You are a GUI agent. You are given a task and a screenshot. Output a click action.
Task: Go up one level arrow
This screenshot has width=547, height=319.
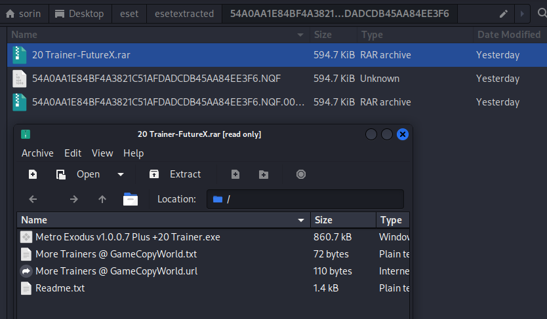(102, 199)
